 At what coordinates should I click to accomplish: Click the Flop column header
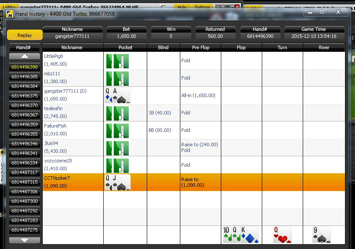pyautogui.click(x=241, y=47)
